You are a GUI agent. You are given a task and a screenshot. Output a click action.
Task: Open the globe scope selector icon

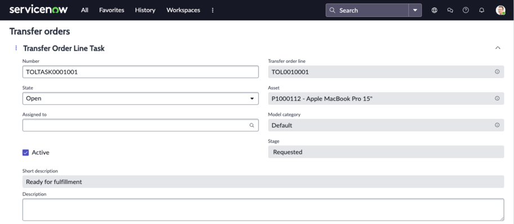click(x=435, y=10)
